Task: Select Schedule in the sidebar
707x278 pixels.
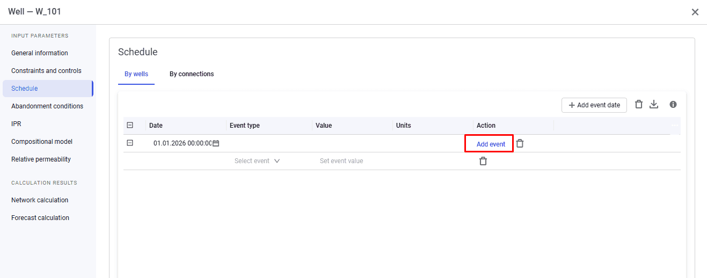Action: [x=48, y=89]
